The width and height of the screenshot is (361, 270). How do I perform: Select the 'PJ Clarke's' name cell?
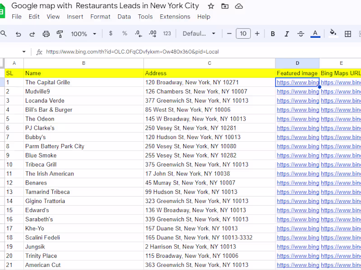[x=83, y=128]
